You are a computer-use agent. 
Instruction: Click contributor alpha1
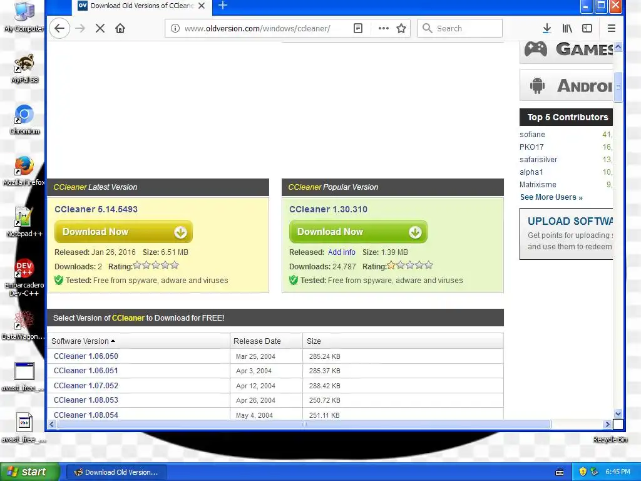click(531, 172)
